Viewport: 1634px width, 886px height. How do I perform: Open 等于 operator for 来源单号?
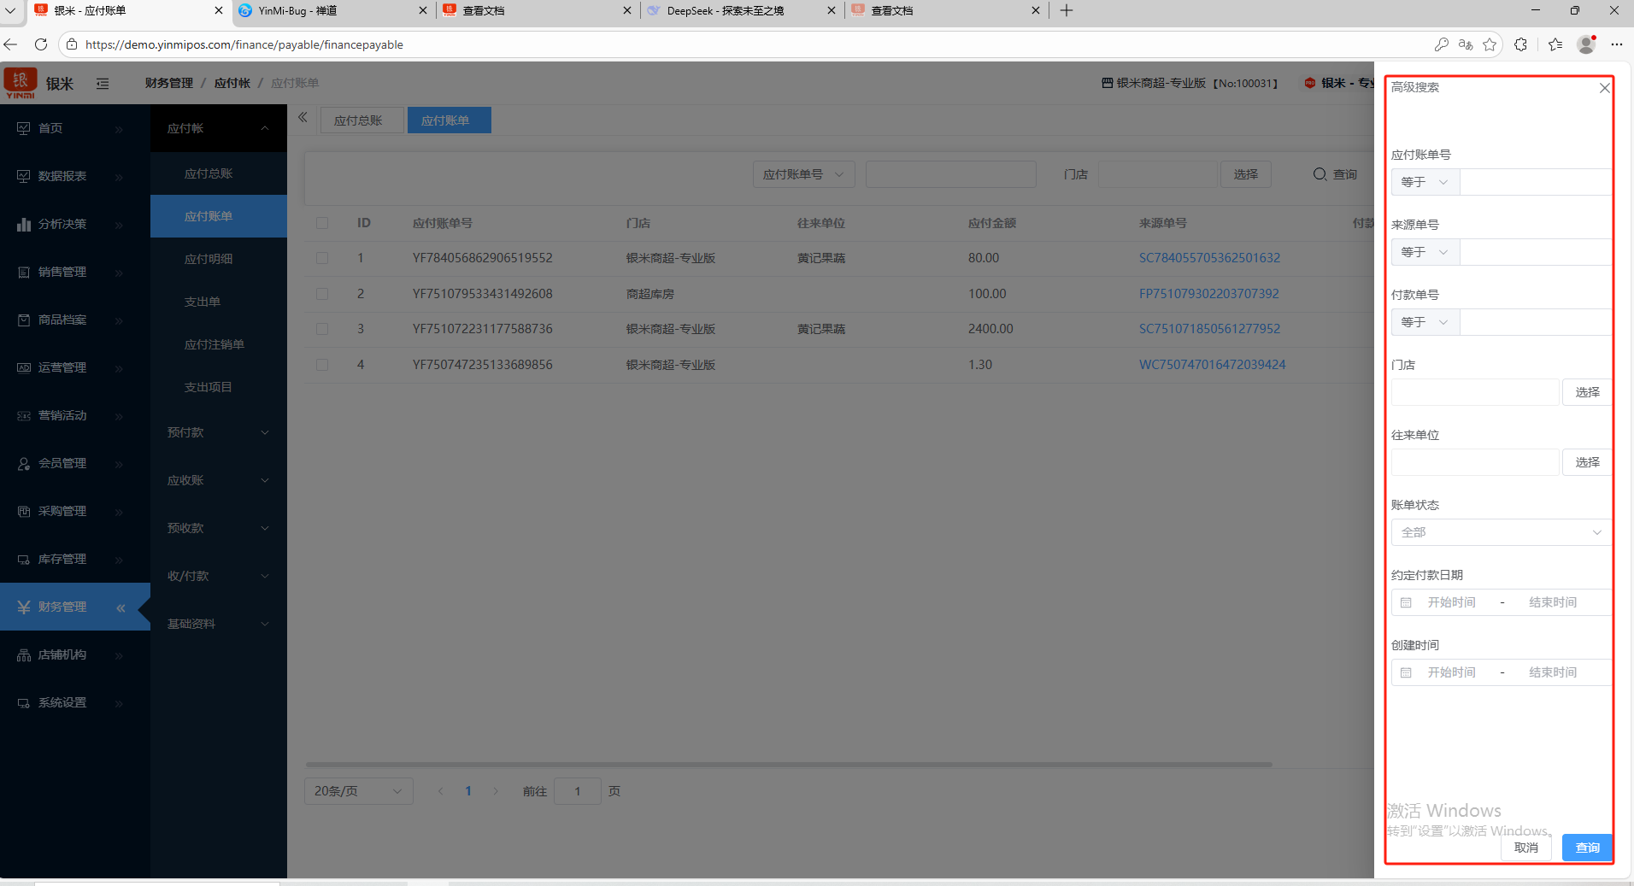tap(1425, 252)
